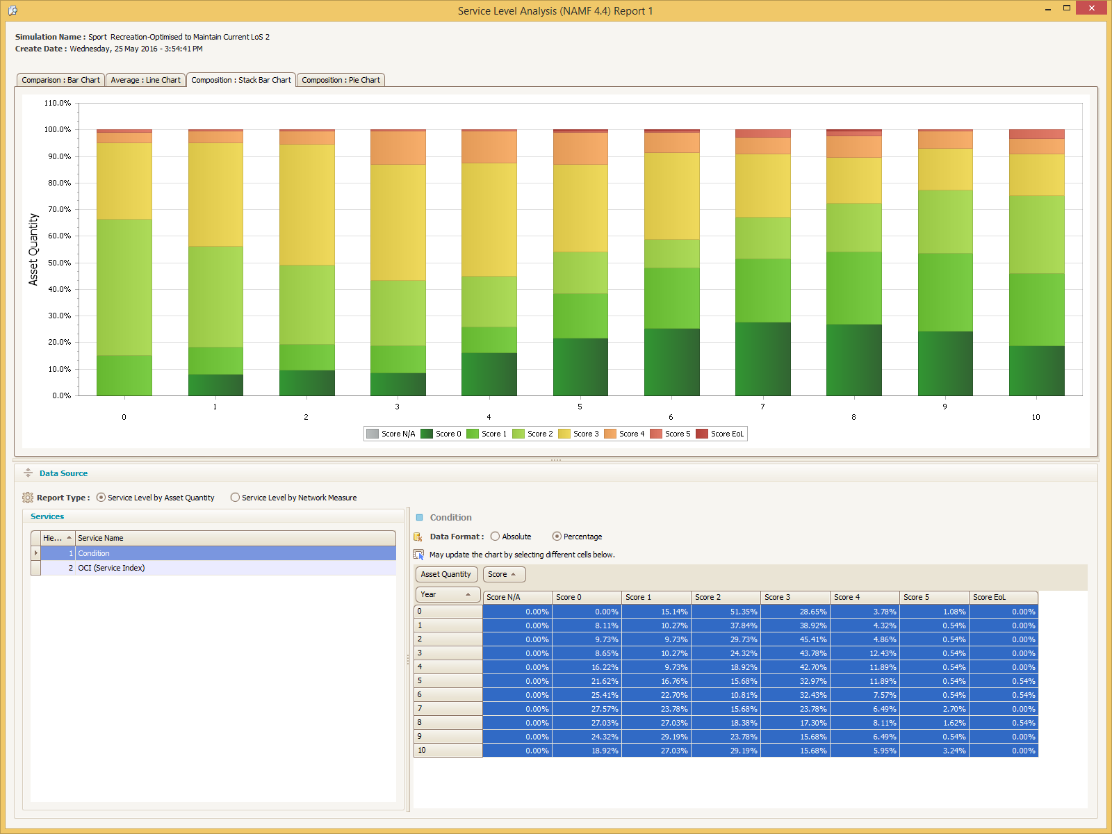Viewport: 1112px width, 834px height.
Task: Open the Average : Line Chart tab
Action: [x=145, y=80]
